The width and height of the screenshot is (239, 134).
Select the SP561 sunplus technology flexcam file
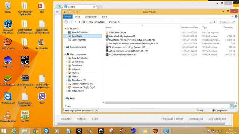pyautogui.click(x=125, y=47)
